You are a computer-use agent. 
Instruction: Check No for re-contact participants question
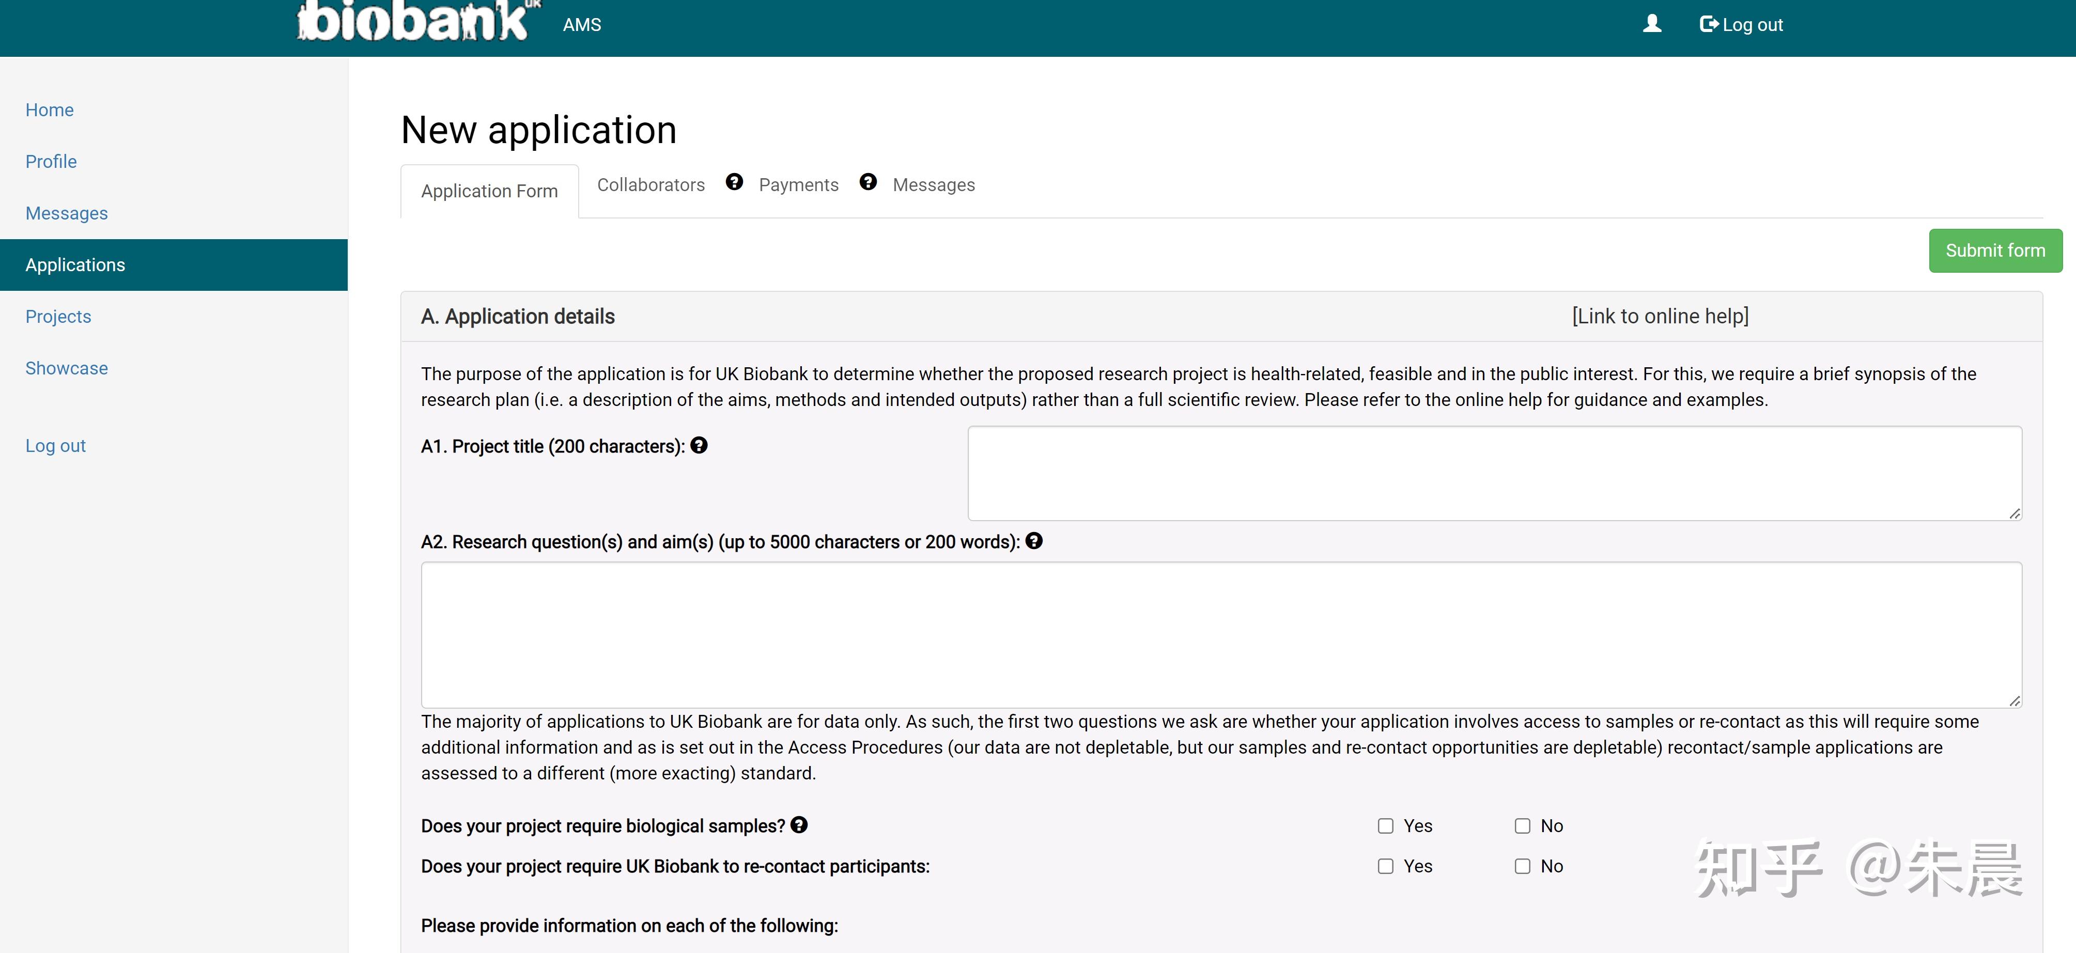pos(1522,866)
